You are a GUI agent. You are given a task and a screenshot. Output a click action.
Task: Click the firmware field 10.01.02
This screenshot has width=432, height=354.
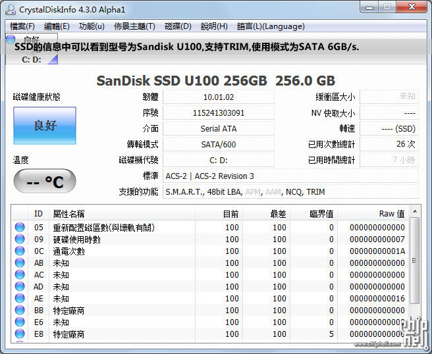coord(219,97)
